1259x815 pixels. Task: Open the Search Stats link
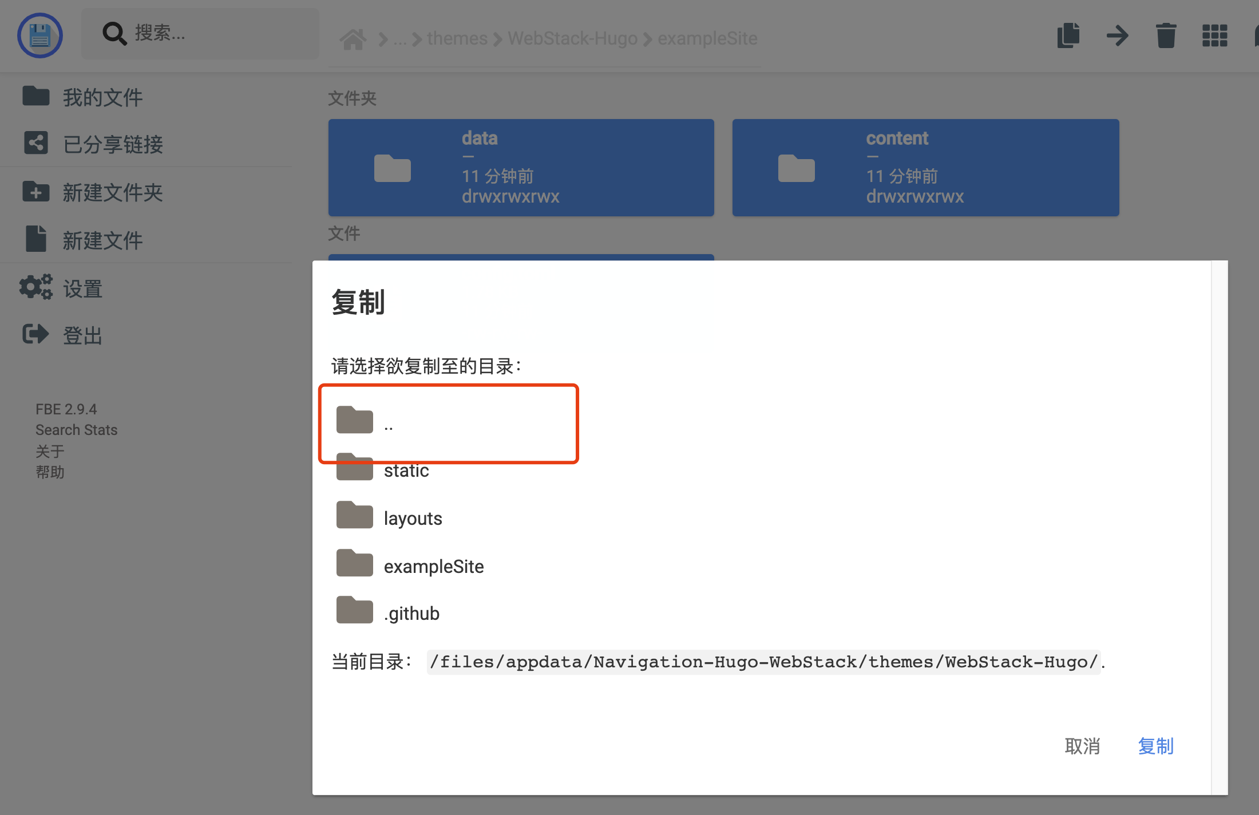pos(76,429)
